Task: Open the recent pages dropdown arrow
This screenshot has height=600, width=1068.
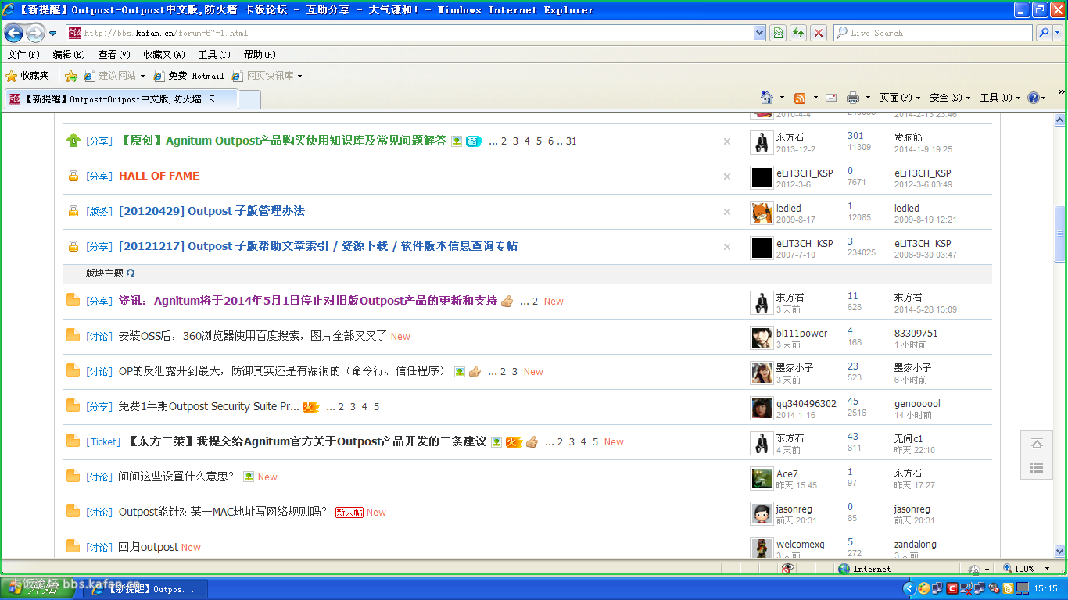Action: (52, 34)
